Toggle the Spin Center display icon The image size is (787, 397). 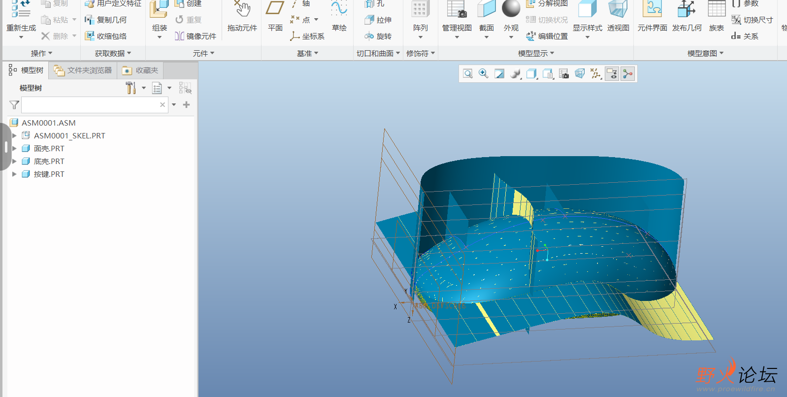pyautogui.click(x=628, y=74)
